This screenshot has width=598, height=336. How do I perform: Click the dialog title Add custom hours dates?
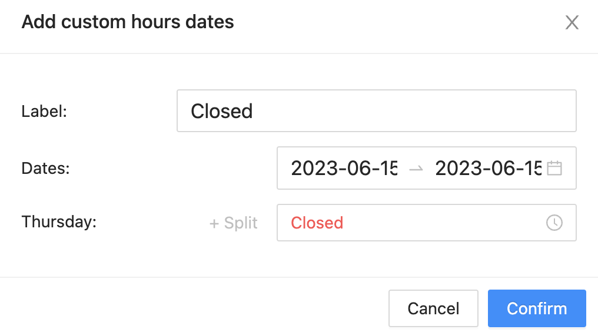pos(128,22)
